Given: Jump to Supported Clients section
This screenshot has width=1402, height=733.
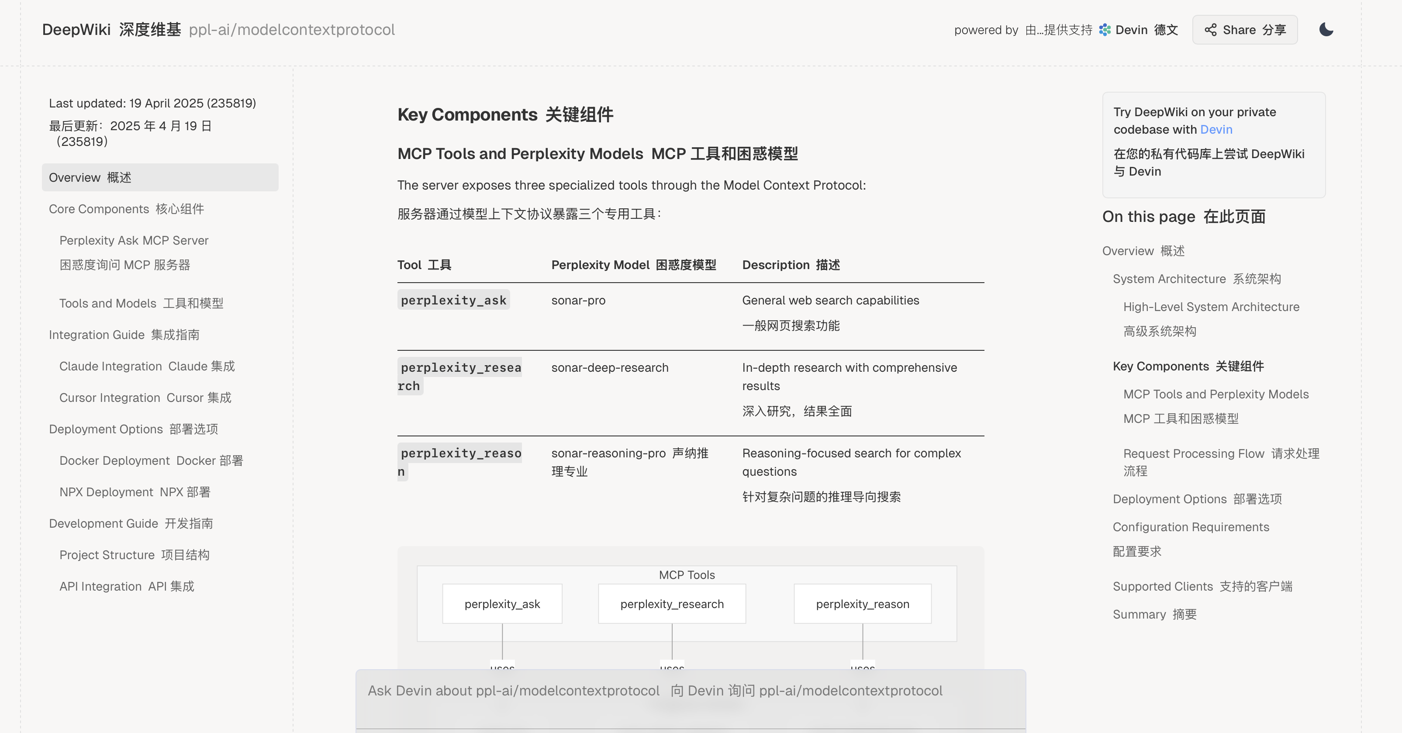Looking at the screenshot, I should (1202, 586).
